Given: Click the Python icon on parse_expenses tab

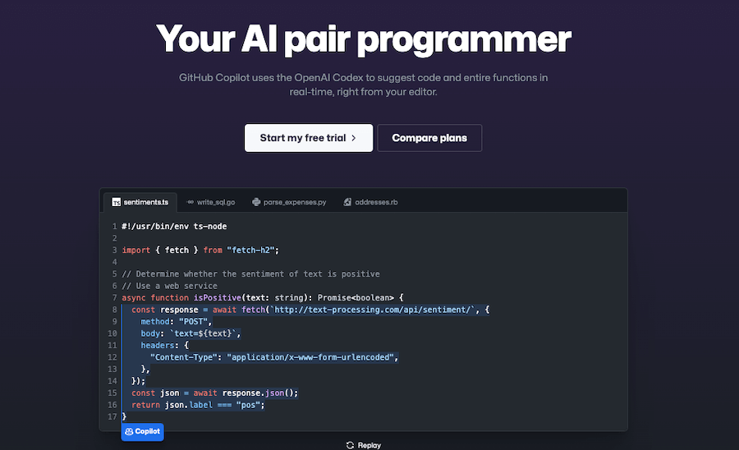Looking at the screenshot, I should [x=256, y=202].
